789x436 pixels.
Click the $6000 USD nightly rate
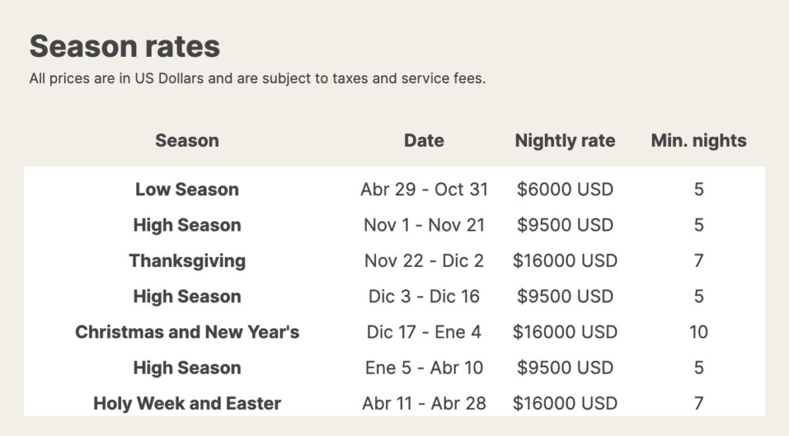(565, 189)
